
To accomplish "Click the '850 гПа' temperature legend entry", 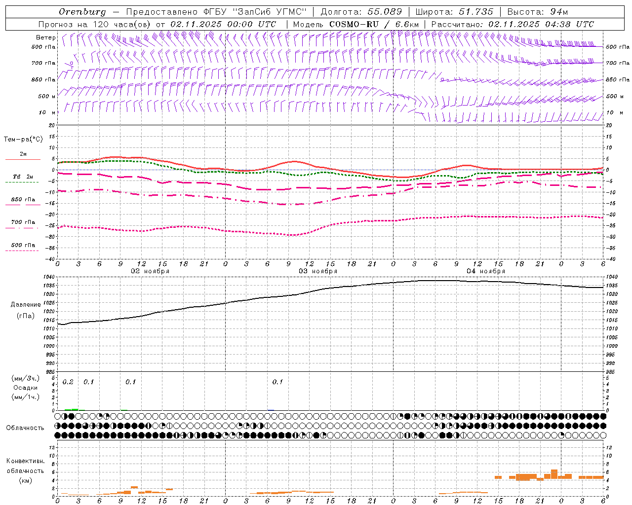I will click(23, 200).
